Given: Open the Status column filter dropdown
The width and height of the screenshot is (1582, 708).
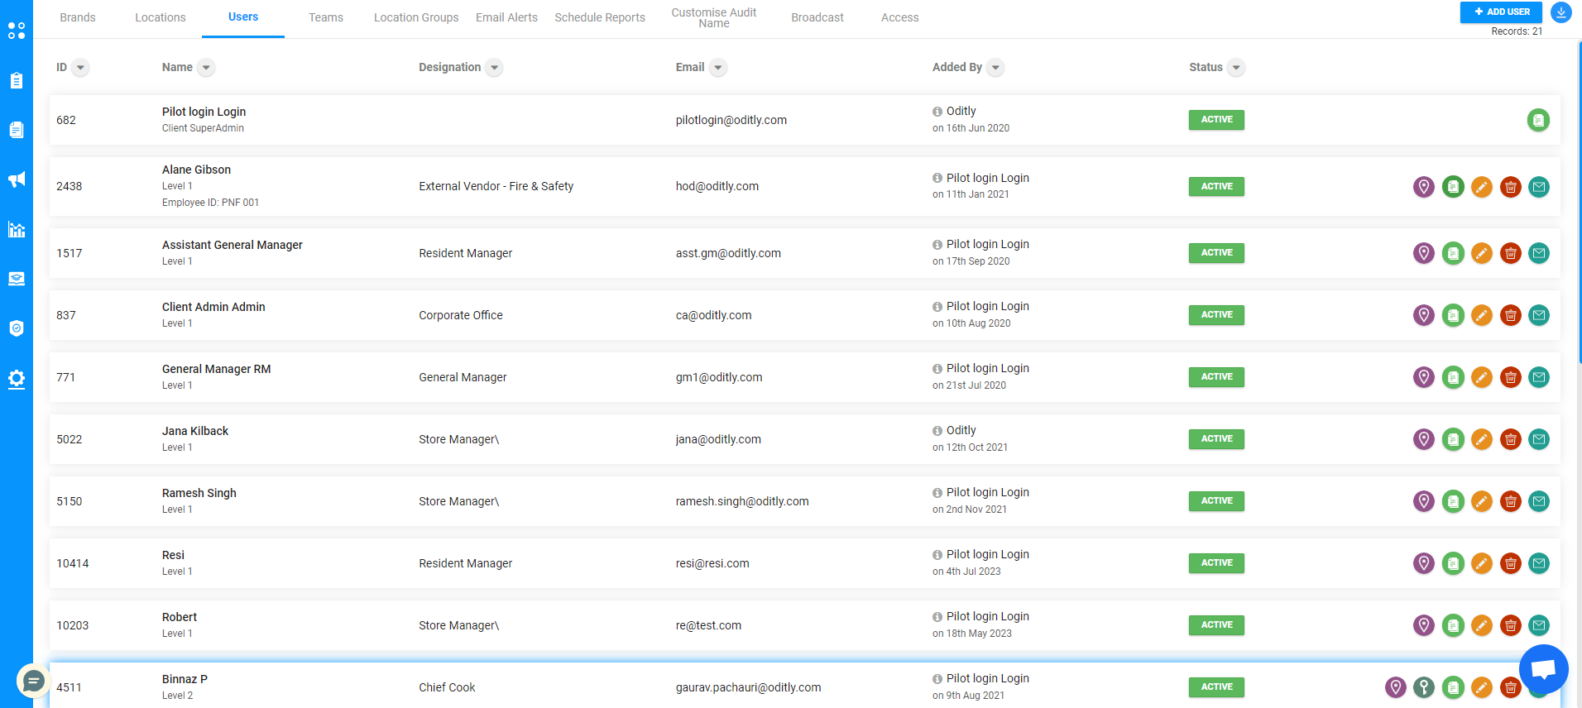Looking at the screenshot, I should tap(1236, 68).
